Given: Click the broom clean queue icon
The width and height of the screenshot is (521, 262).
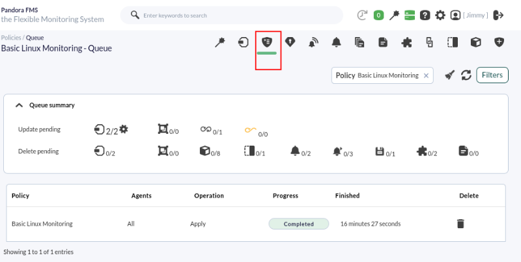Looking at the screenshot, I should (x=450, y=75).
